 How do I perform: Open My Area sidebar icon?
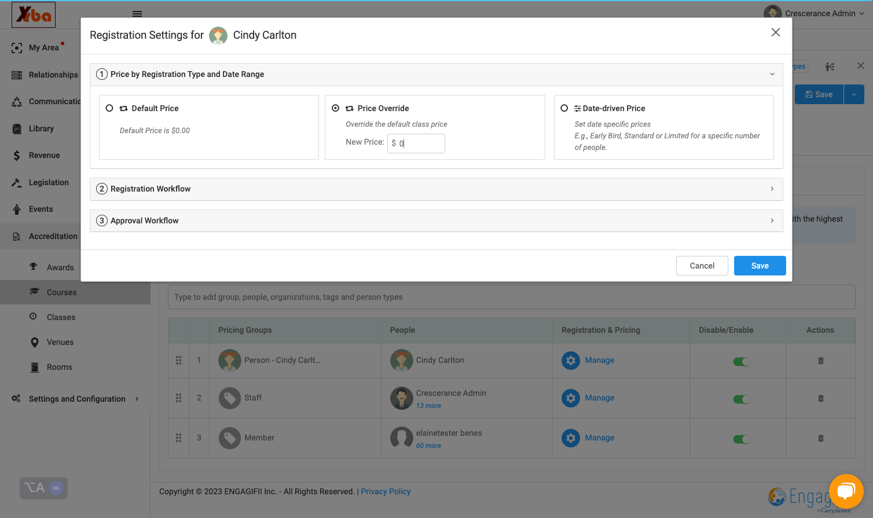[17, 48]
